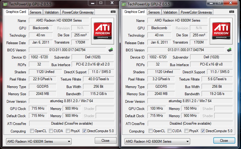Image resolution: width=241 pixels, height=149 pixels.
Task: Click the GPU-Z title bar icon in left window
Action: pos(5,4)
